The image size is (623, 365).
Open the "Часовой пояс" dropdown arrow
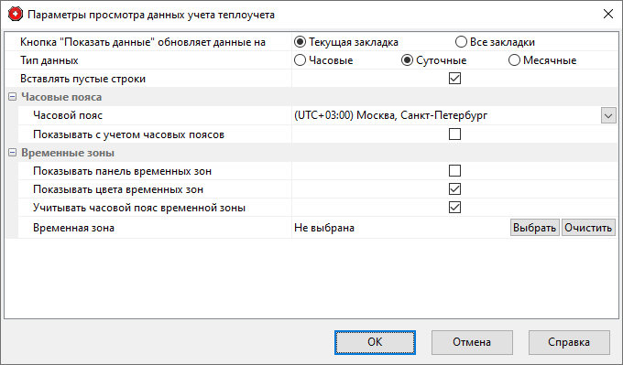(x=608, y=116)
